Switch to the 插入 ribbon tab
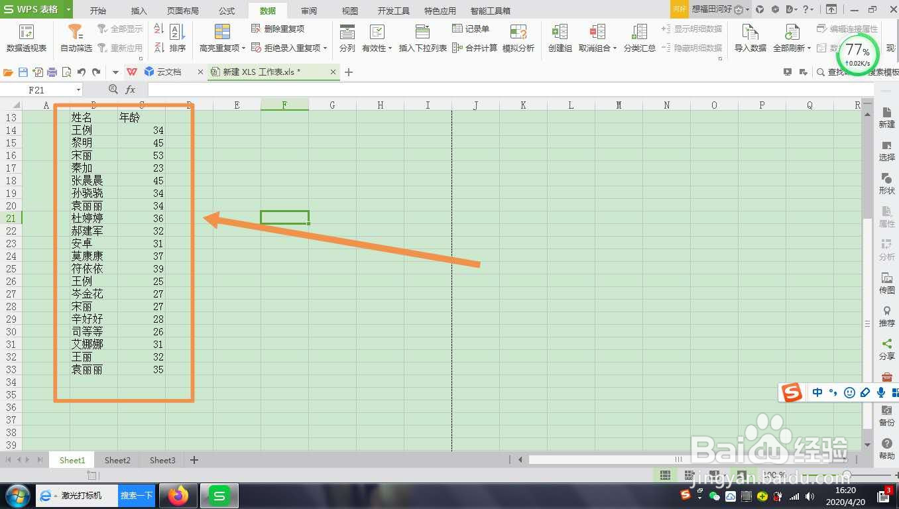Image resolution: width=899 pixels, height=509 pixels. click(x=139, y=11)
